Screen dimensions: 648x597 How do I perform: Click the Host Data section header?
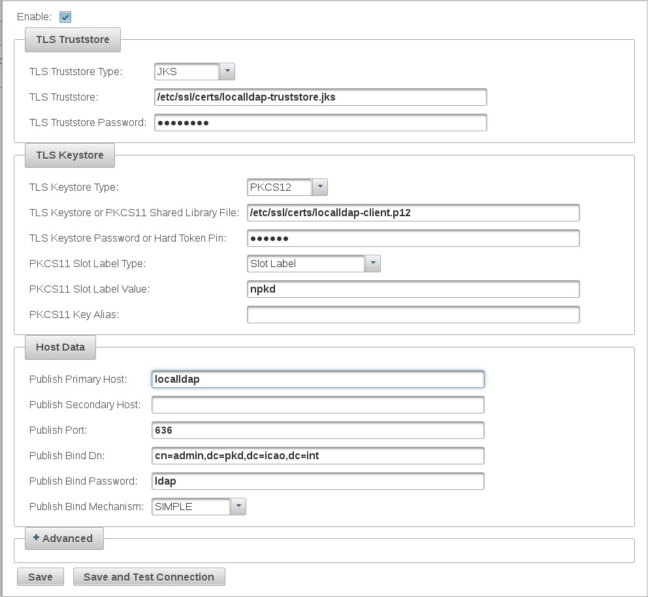60,347
